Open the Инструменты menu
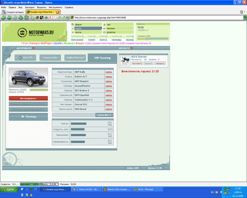 click(x=55, y=7)
